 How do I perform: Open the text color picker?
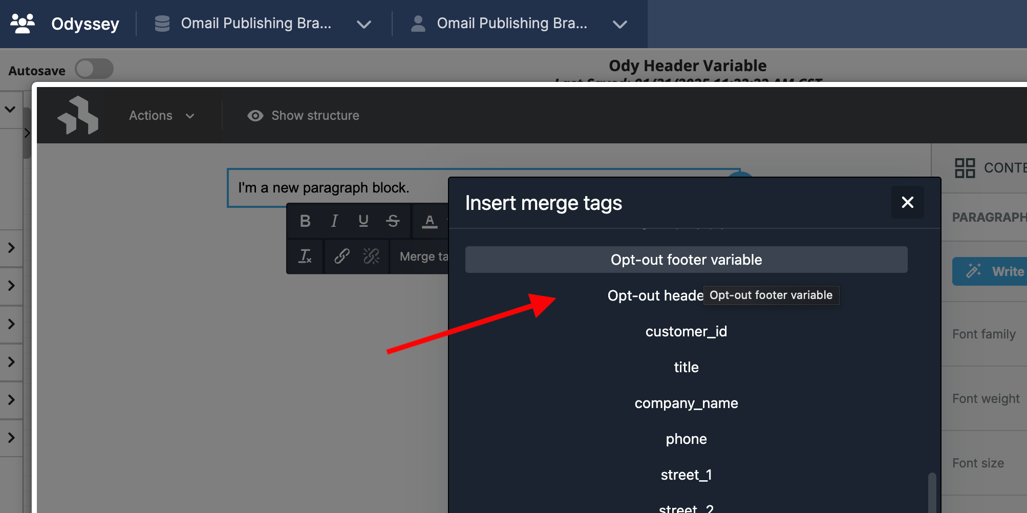pyautogui.click(x=430, y=221)
